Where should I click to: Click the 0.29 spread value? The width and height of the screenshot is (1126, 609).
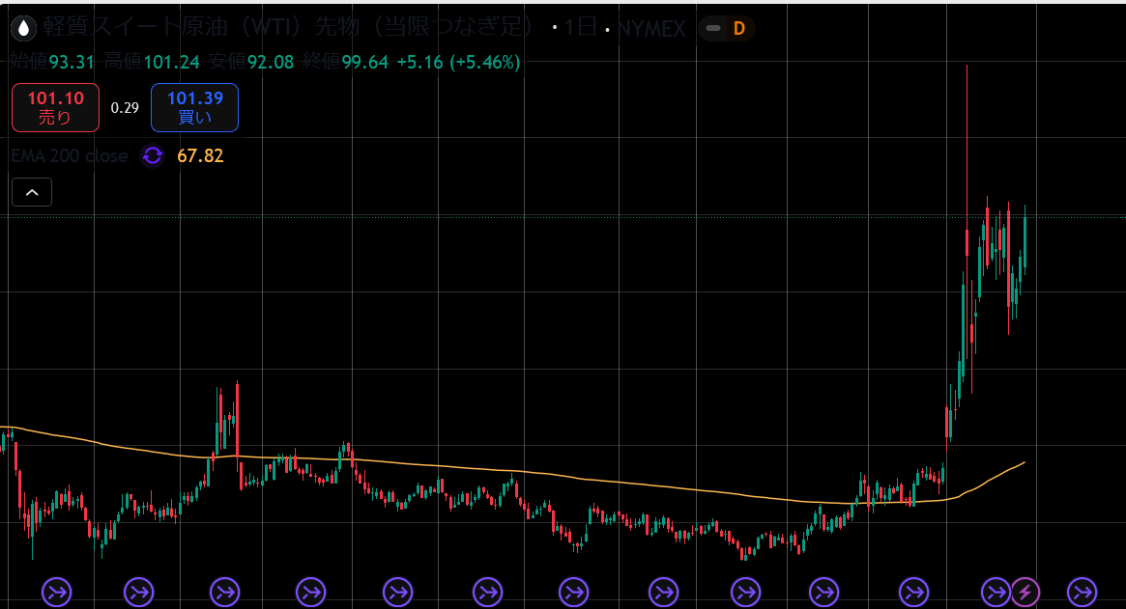pyautogui.click(x=125, y=107)
